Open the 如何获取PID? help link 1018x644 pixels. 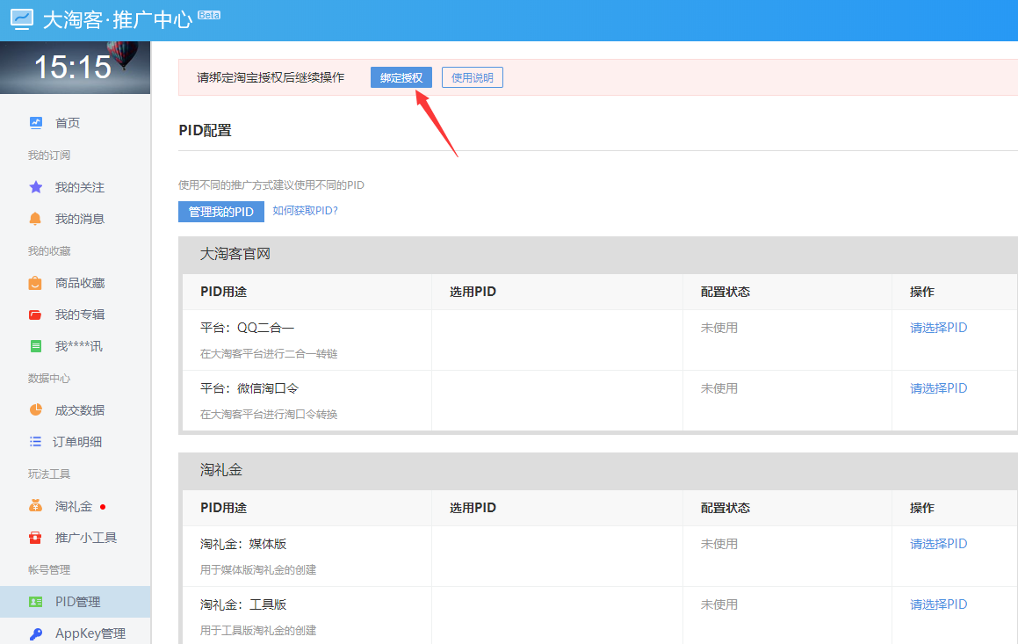click(x=305, y=211)
